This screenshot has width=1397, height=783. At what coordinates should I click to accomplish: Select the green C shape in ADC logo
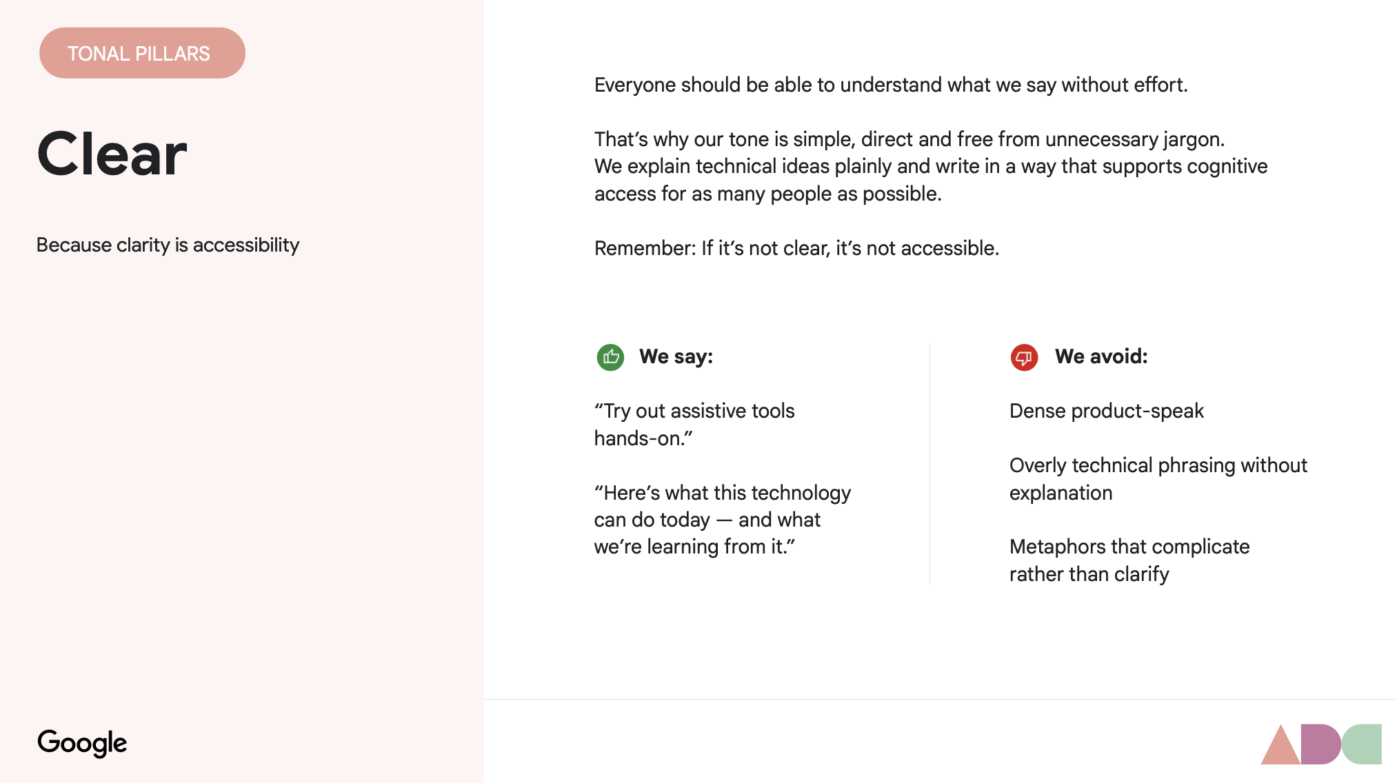click(x=1362, y=744)
